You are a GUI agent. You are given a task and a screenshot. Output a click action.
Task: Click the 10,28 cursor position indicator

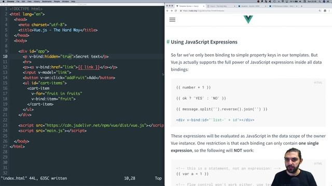pyautogui.click(x=130, y=178)
